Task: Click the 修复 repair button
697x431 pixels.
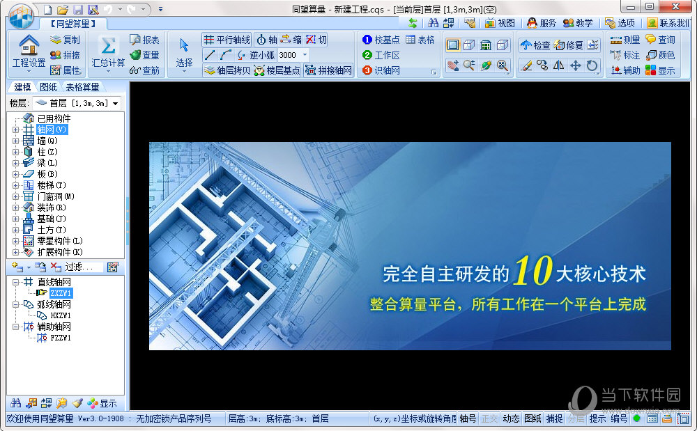Action: click(x=568, y=45)
